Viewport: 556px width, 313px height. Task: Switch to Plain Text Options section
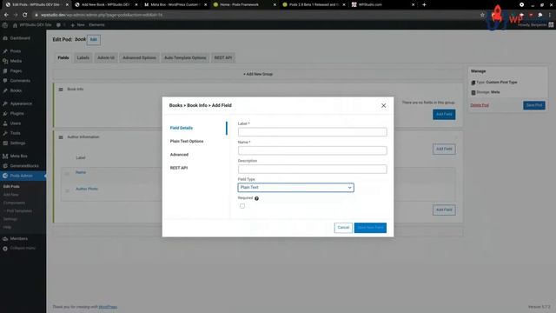pos(187,141)
